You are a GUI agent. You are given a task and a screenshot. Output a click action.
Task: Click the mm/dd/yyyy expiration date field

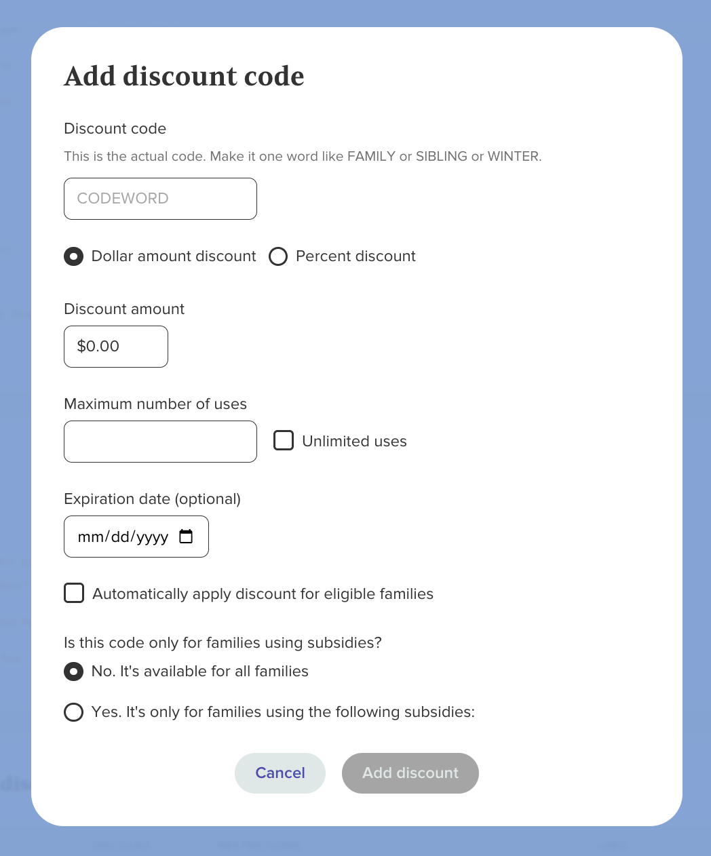pyautogui.click(x=122, y=536)
